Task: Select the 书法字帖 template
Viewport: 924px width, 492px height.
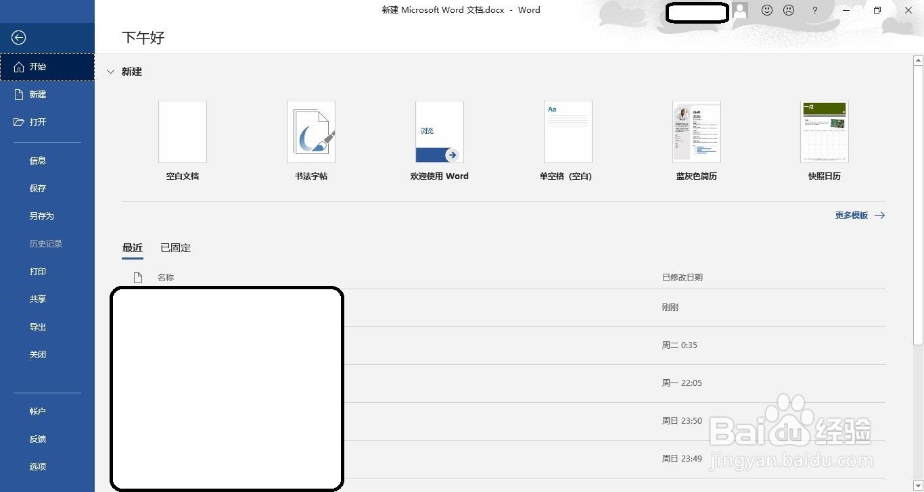Action: [310, 140]
